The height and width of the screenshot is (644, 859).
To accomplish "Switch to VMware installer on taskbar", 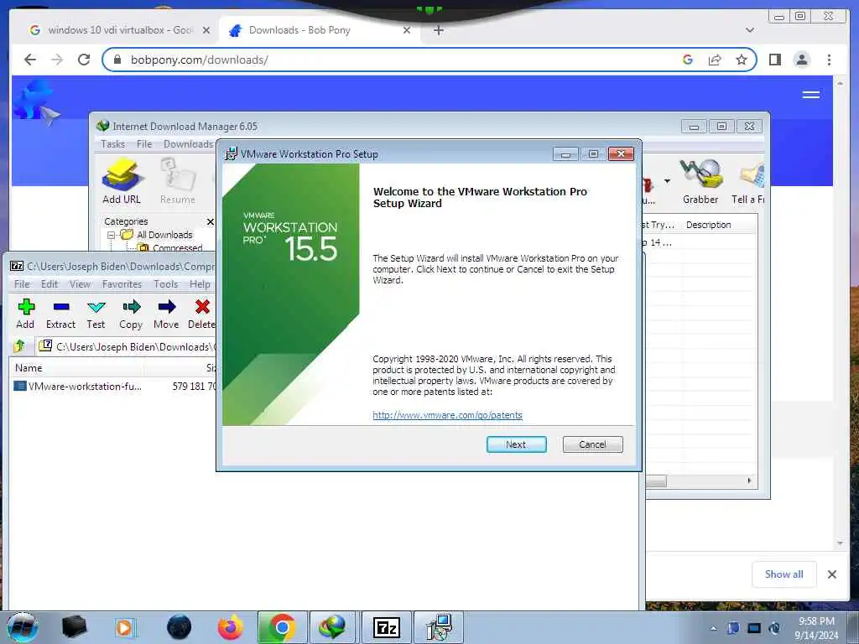I will pos(438,627).
